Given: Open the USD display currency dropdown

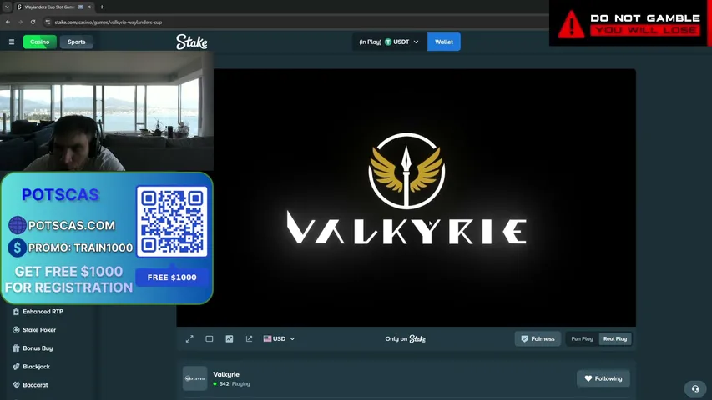Looking at the screenshot, I should pyautogui.click(x=279, y=339).
